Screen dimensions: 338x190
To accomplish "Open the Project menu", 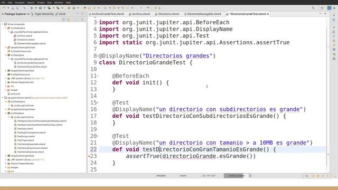I will point(41,3).
